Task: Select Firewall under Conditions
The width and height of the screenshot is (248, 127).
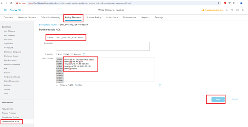Action: click(7, 73)
